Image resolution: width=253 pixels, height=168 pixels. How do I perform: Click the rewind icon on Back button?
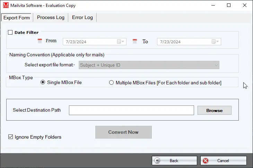[157, 160]
